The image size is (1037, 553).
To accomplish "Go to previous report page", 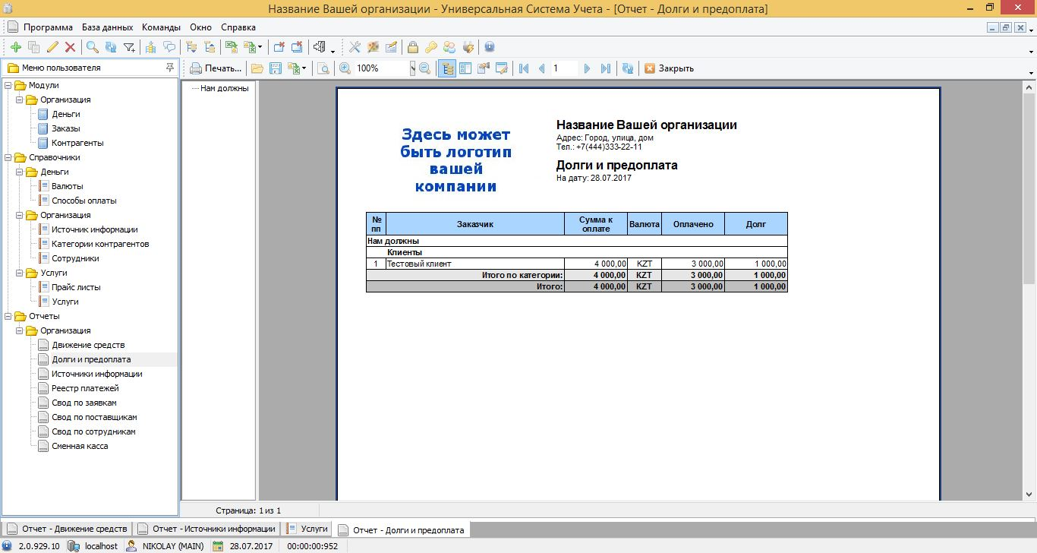I will click(541, 68).
